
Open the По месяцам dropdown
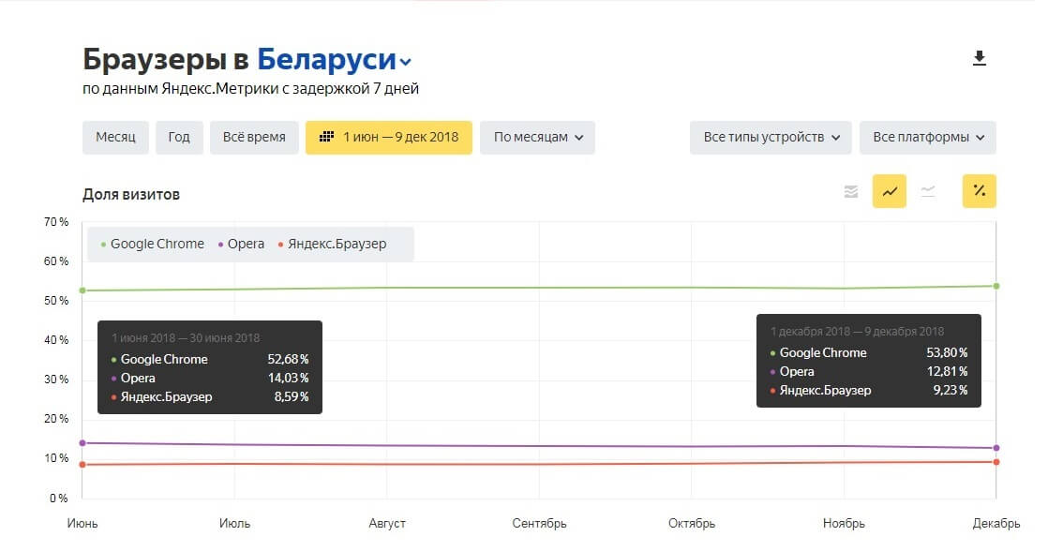(x=537, y=136)
